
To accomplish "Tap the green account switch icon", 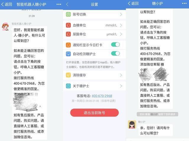I will 68,14.
